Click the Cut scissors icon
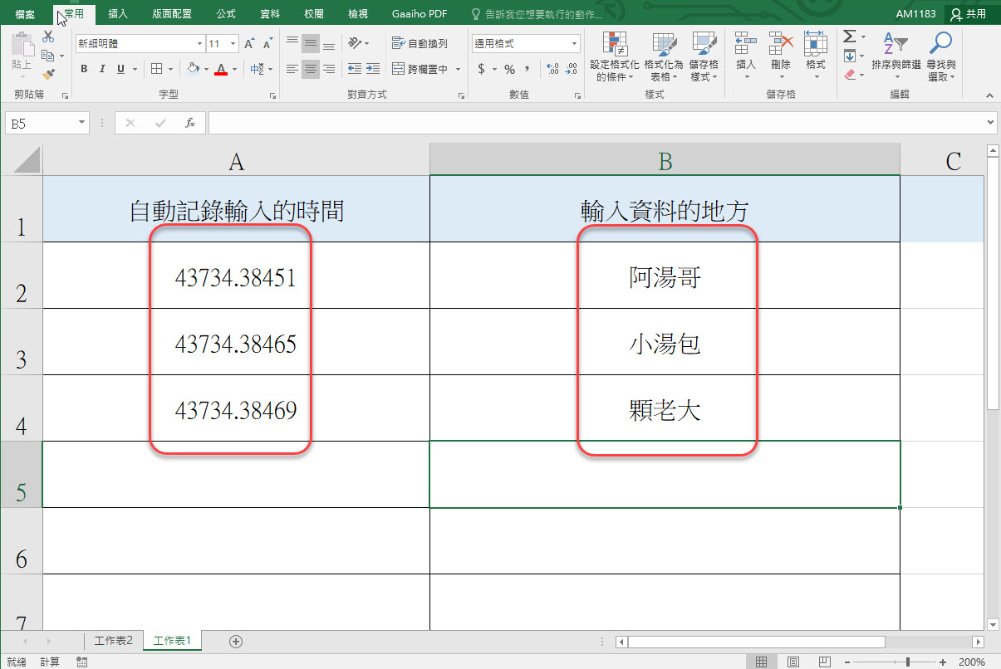 [48, 37]
